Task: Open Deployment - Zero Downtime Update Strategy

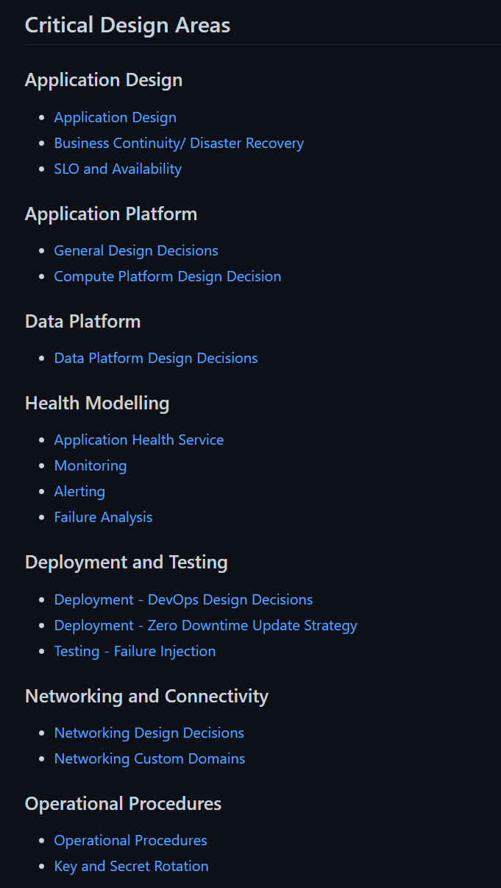Action: pos(206,625)
